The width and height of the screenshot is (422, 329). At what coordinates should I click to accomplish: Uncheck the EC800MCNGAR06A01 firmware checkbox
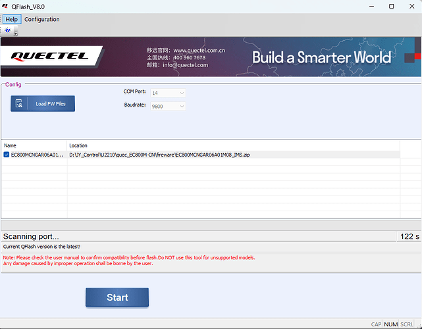(x=7, y=155)
